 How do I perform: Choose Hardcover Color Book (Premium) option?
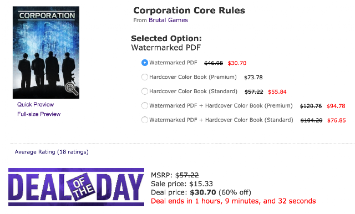point(145,77)
